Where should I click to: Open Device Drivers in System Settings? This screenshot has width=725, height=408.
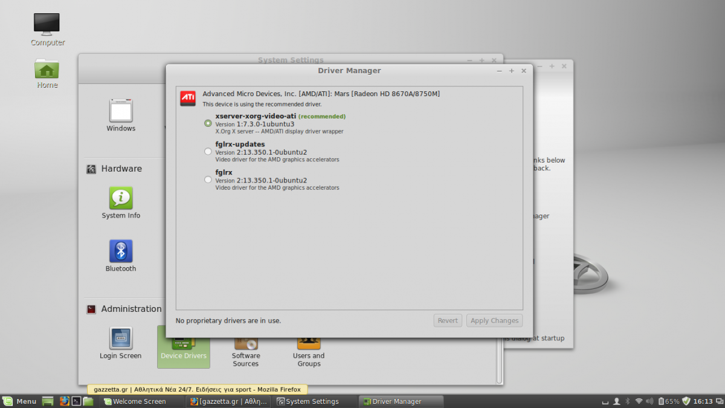point(184,347)
